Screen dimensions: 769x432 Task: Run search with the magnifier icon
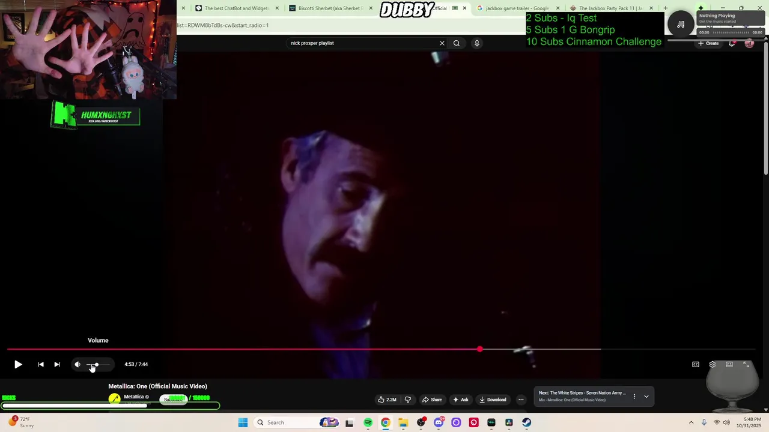coord(457,43)
